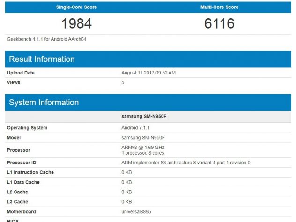Image resolution: width=296 pixels, height=222 pixels.
Task: Click the L2 Cache row label
Action: [x=18, y=192]
